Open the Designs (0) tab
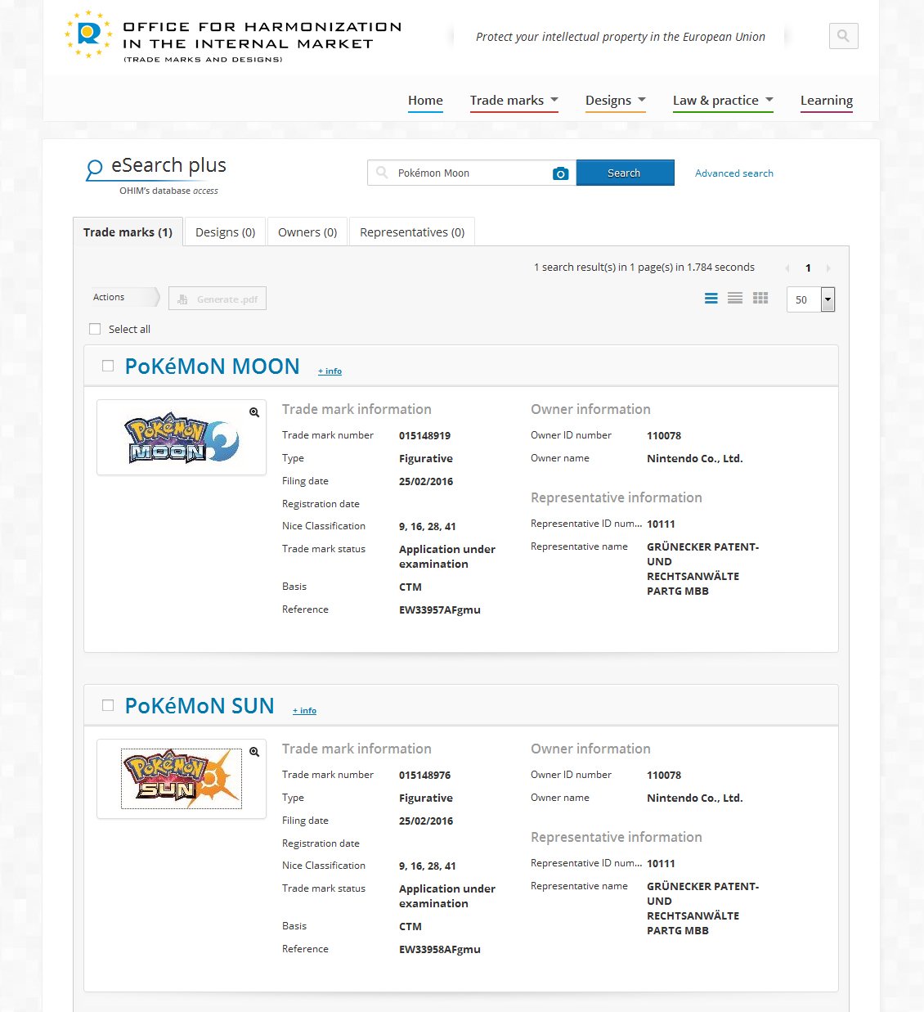The width and height of the screenshot is (924, 1012). tap(225, 232)
